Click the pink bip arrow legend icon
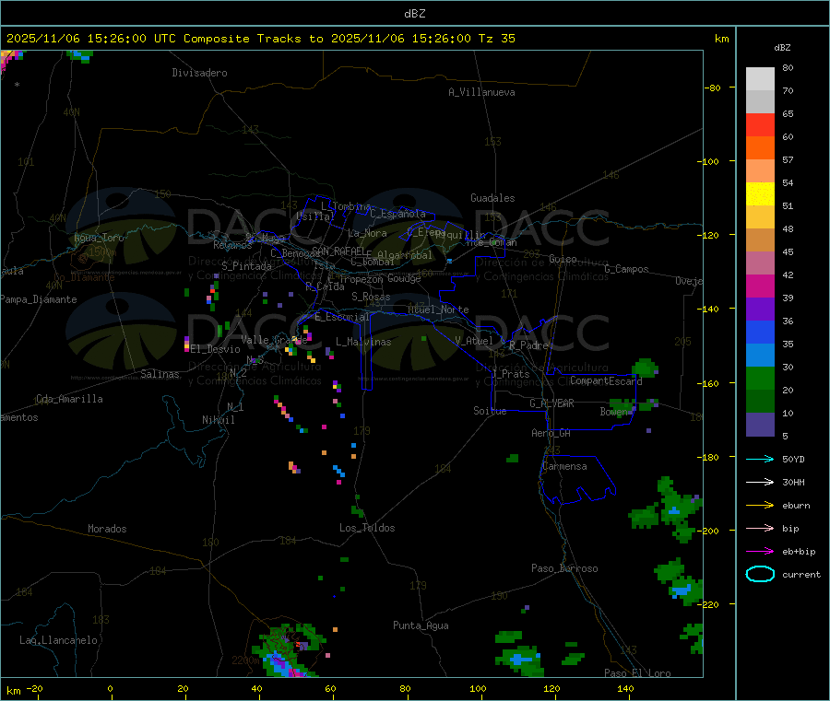Image resolution: width=830 pixels, height=701 pixels. click(x=760, y=528)
